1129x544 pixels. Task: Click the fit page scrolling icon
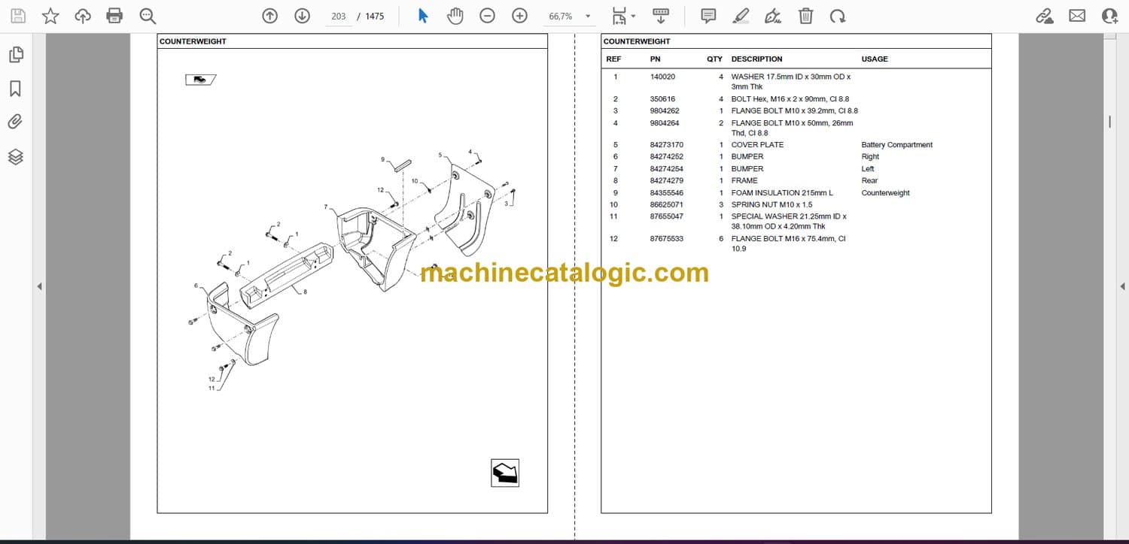pos(619,16)
